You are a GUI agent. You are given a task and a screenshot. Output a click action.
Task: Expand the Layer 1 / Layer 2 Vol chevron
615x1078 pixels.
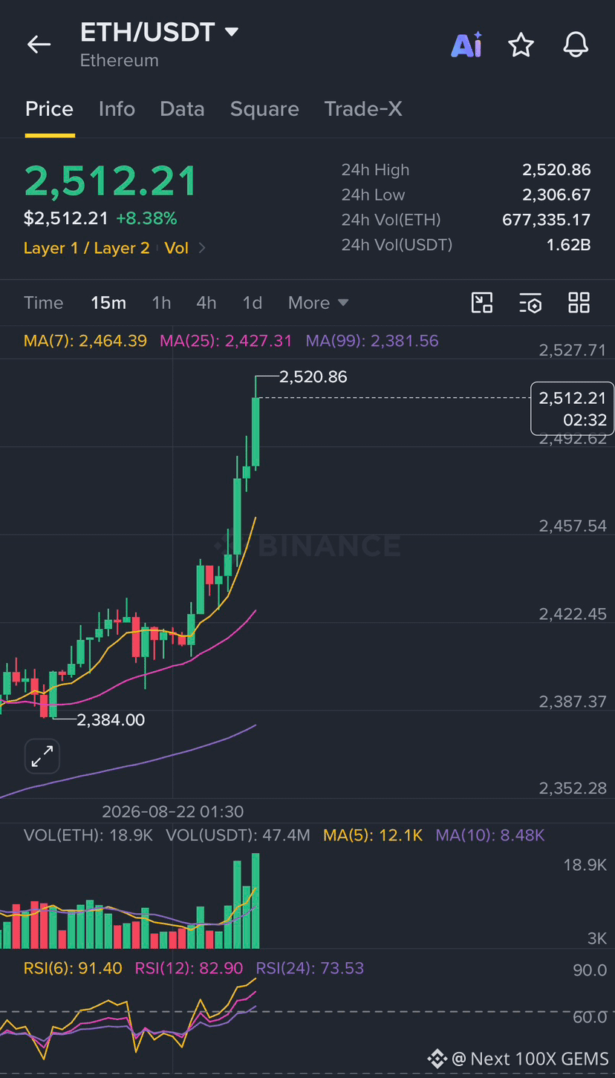point(203,248)
